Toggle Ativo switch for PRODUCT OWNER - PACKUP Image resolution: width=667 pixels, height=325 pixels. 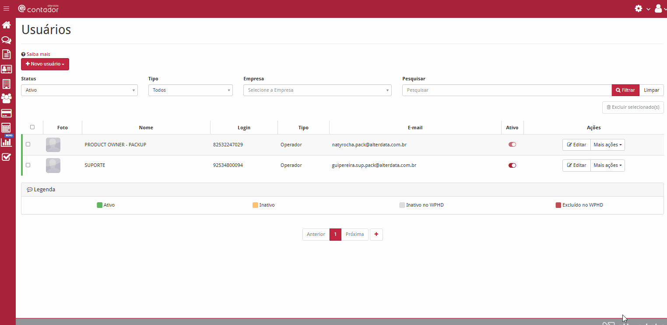pyautogui.click(x=512, y=145)
